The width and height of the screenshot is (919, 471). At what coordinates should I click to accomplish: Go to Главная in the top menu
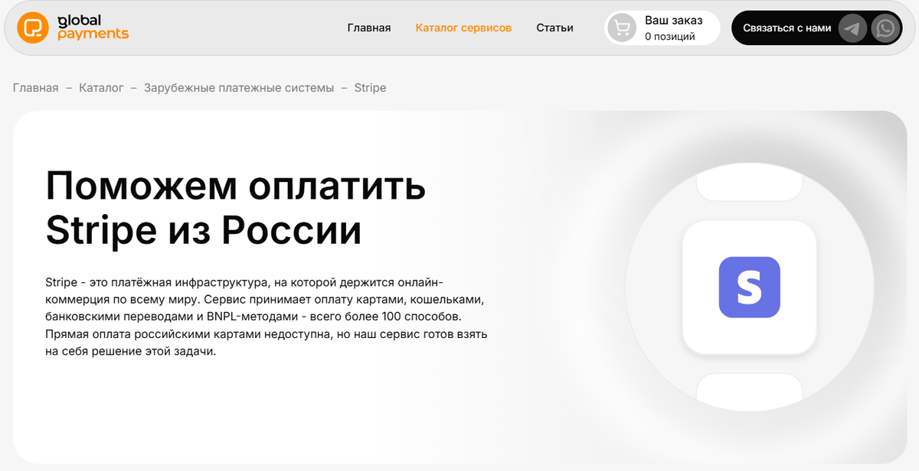pos(369,28)
